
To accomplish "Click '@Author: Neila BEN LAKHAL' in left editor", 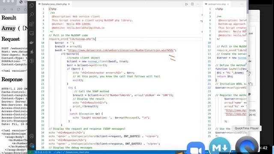I will pos(71,24).
